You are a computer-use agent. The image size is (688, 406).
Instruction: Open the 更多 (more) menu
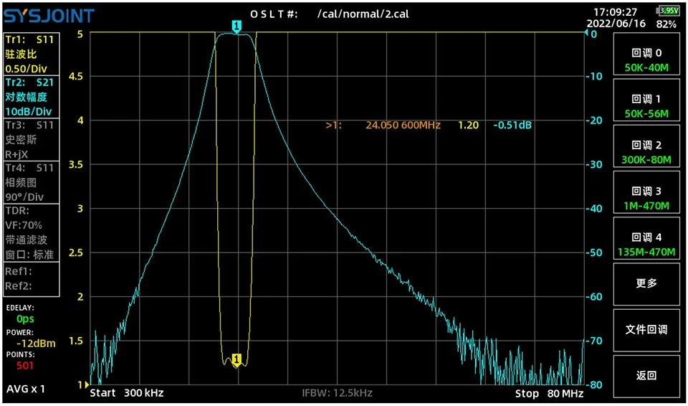click(646, 284)
